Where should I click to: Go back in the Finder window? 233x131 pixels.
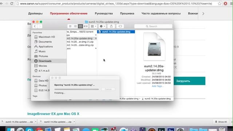pyautogui.click(x=35, y=26)
